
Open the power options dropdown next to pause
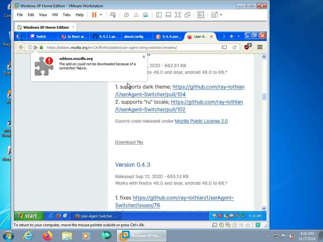(x=101, y=15)
